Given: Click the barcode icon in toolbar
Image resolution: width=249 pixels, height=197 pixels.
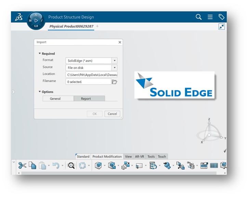Looking at the screenshot, I should pos(214,166).
